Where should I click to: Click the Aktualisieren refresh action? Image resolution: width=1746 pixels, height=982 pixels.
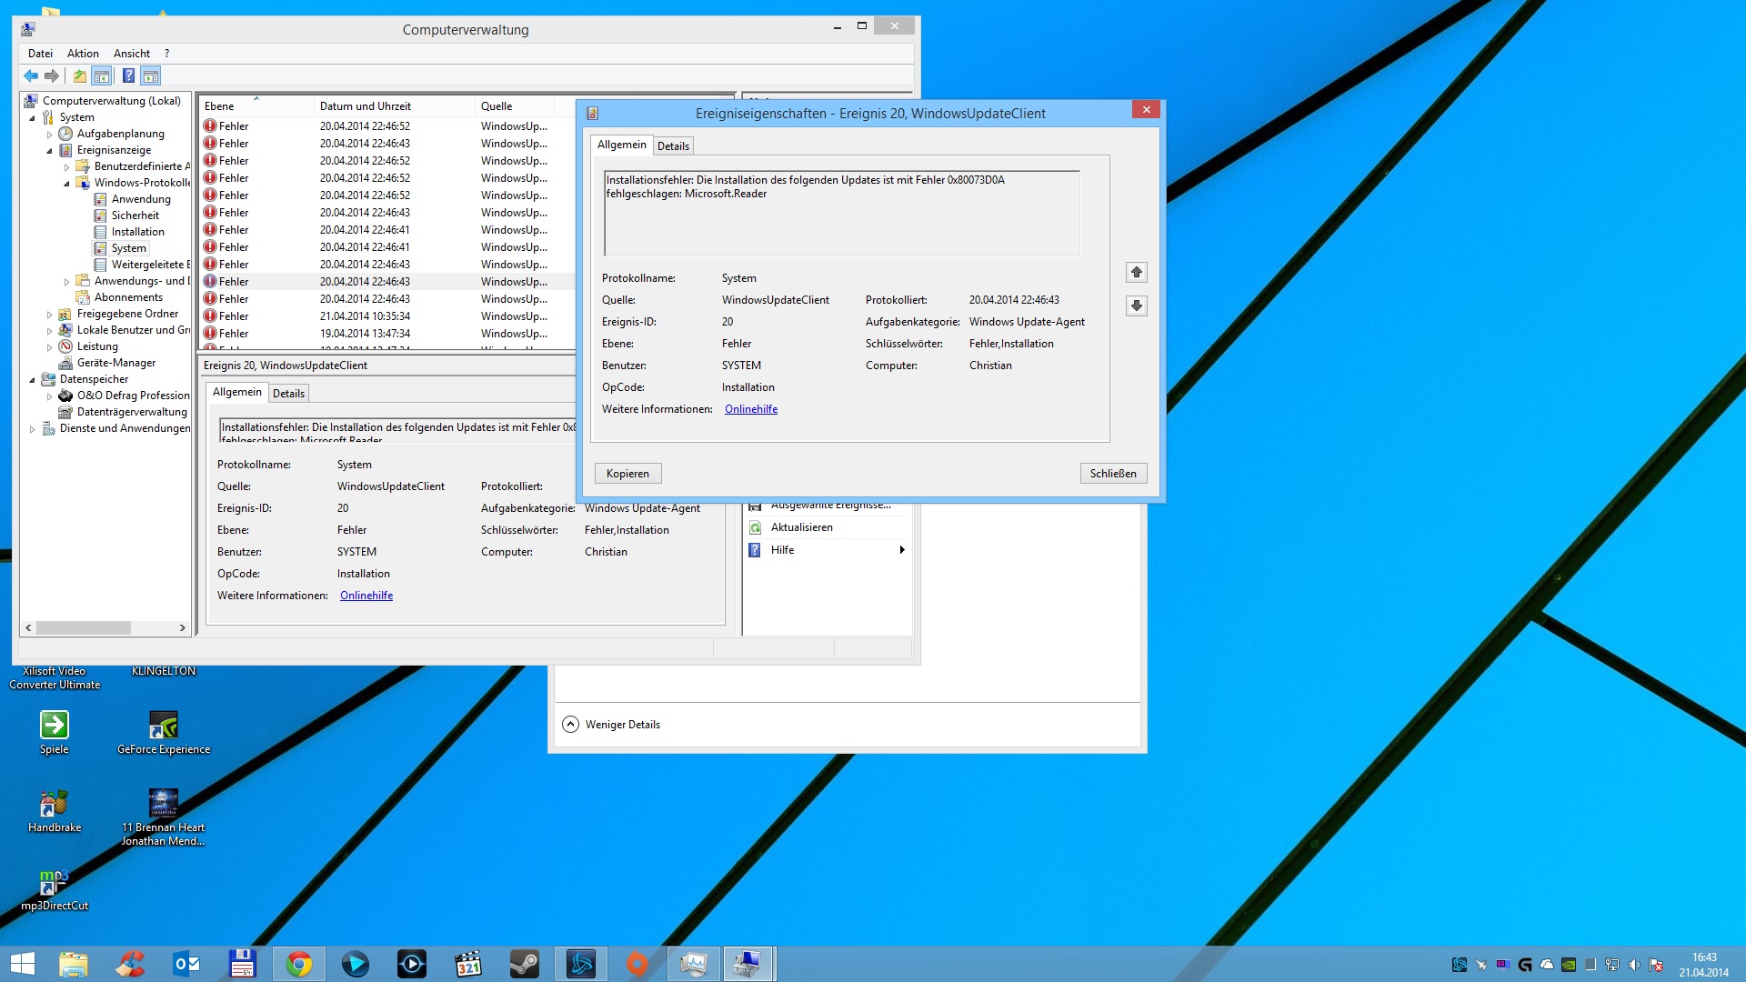coord(801,527)
